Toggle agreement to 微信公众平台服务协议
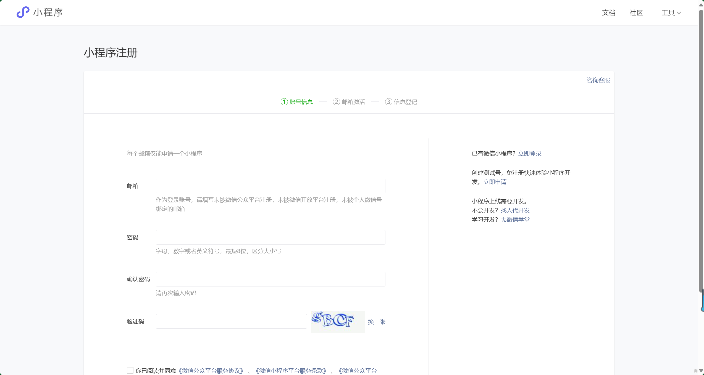Screen dimensions: 704x375 click(211, 371)
